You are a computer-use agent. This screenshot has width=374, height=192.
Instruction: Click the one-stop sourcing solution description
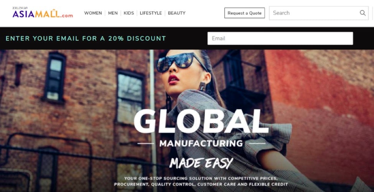coord(201,181)
